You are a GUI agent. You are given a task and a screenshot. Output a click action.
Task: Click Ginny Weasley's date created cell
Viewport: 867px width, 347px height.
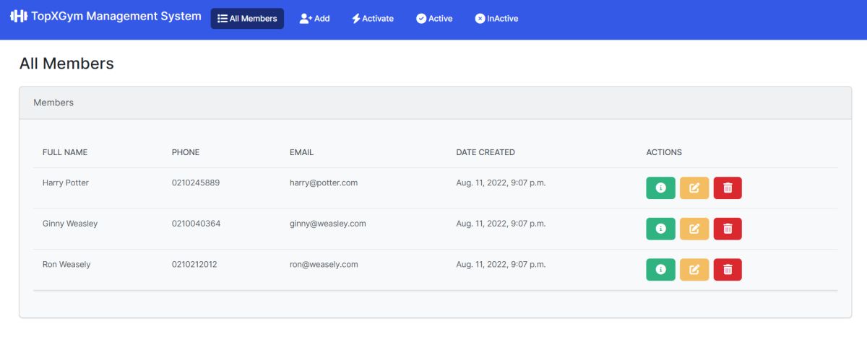click(x=501, y=224)
